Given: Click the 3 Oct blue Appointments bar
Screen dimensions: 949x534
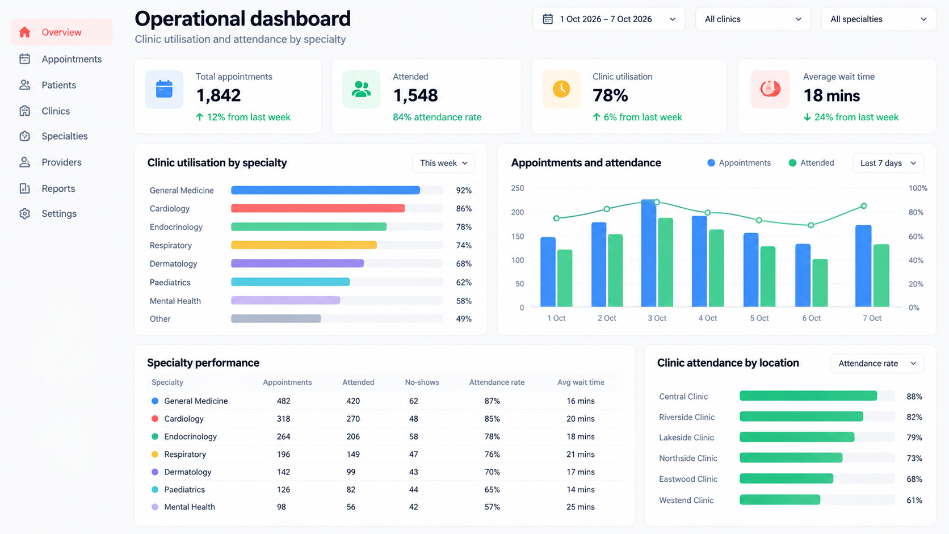Looking at the screenshot, I should tap(649, 253).
